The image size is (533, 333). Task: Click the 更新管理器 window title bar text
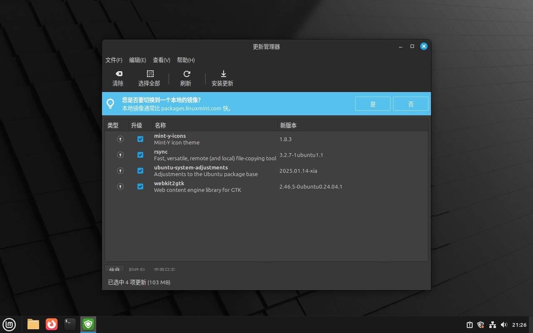pos(266,47)
